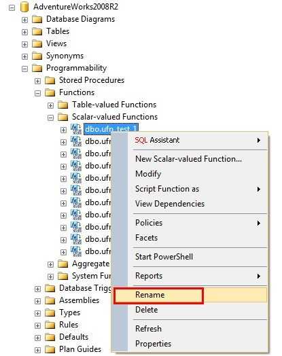Collapse the AdventureWorks2008R2 database node
Screen dimensions: 282x356
pyautogui.click(x=12, y=8)
